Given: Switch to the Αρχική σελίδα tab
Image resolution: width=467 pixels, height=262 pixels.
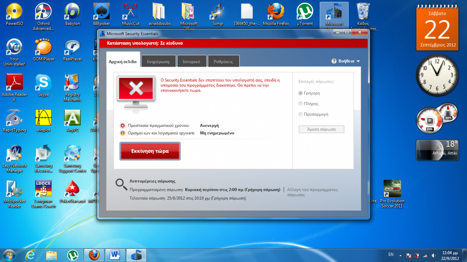Looking at the screenshot, I should (123, 61).
